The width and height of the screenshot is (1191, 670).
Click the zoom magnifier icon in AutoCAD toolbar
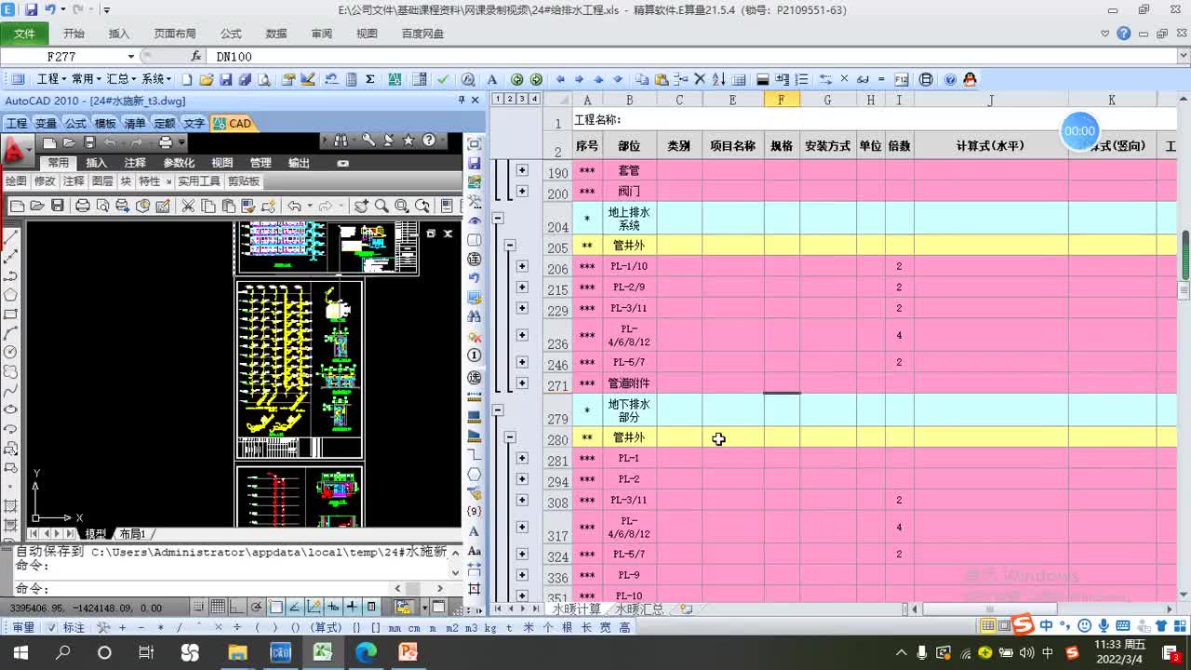tap(381, 206)
